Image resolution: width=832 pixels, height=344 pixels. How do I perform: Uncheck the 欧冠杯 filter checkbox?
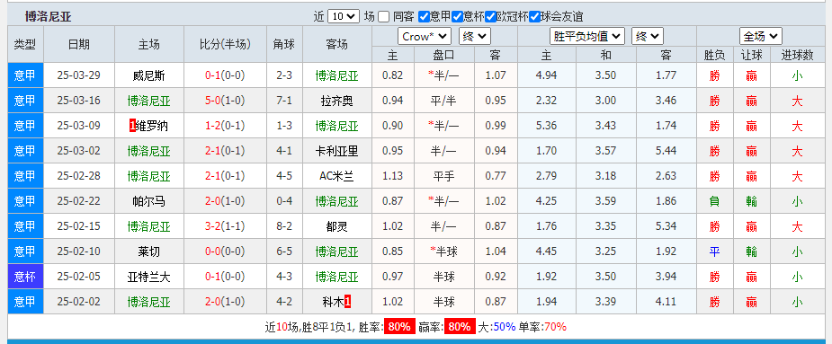tap(491, 16)
